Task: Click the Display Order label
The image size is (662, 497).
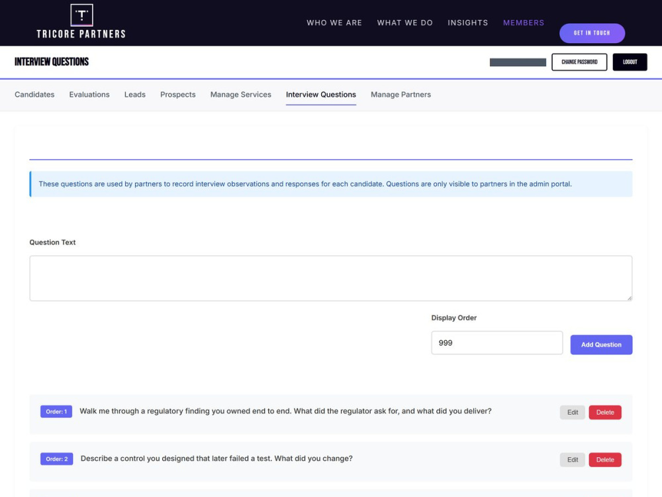Action: click(x=454, y=318)
